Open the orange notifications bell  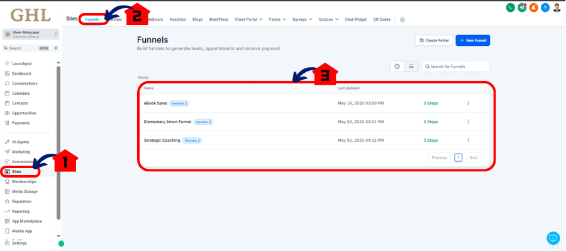pos(533,7)
